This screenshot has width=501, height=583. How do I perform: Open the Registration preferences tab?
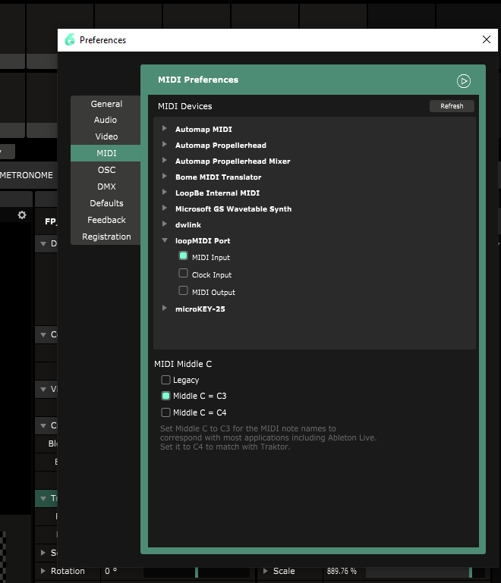[106, 237]
